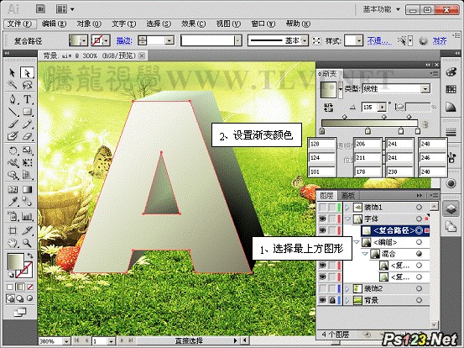464x348 pixels.
Task: Toggle visibility of 背景 layer
Action: coord(322,300)
